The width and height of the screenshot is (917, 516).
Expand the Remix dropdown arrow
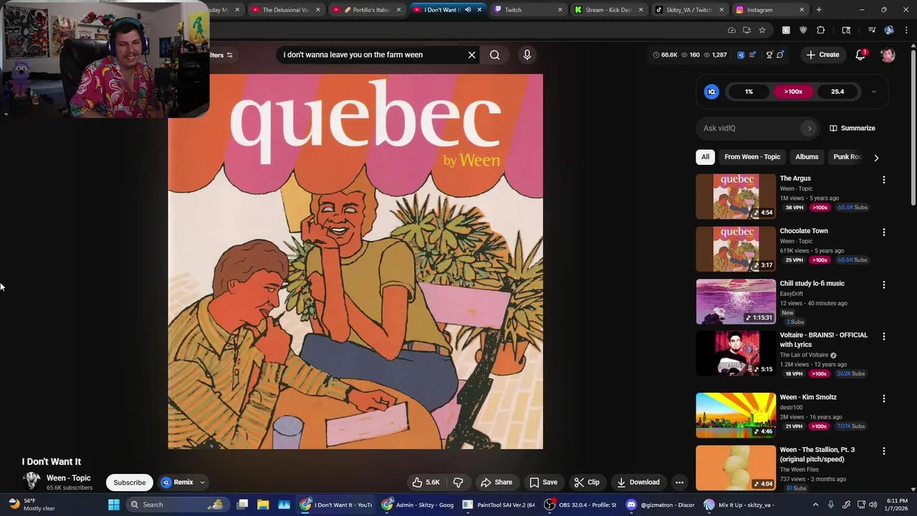tap(202, 482)
